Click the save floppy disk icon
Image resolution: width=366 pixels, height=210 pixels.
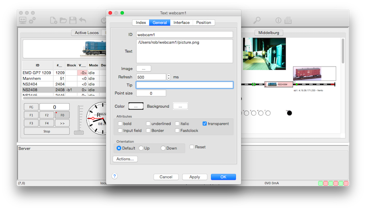coord(72,20)
